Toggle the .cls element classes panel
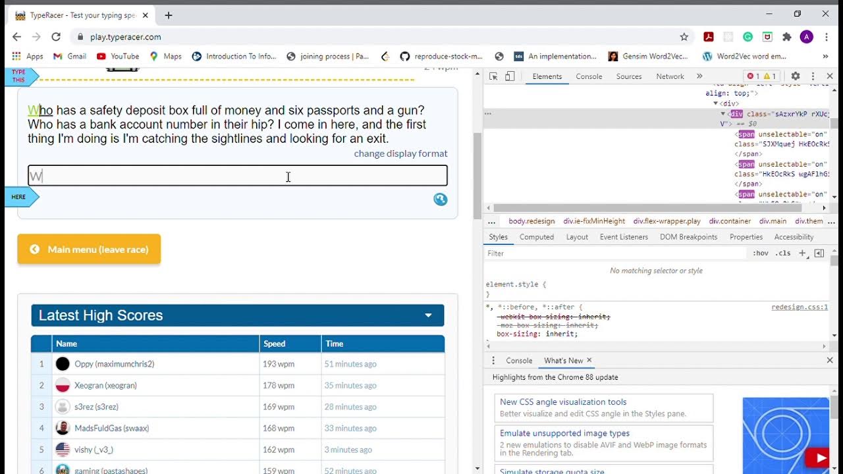 coord(783,253)
